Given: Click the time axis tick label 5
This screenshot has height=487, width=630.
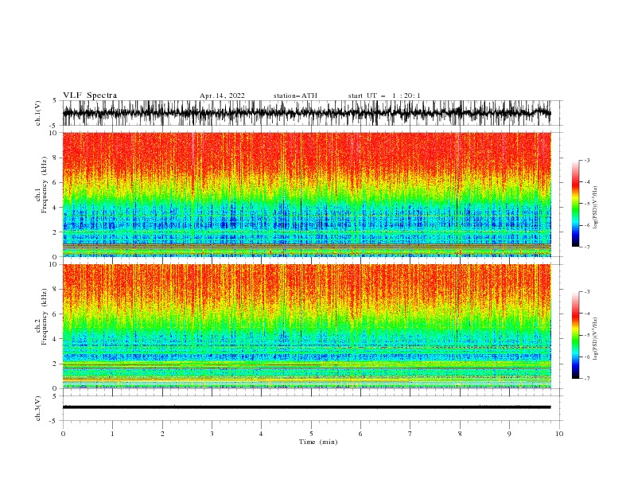Looking at the screenshot, I should point(311,434).
